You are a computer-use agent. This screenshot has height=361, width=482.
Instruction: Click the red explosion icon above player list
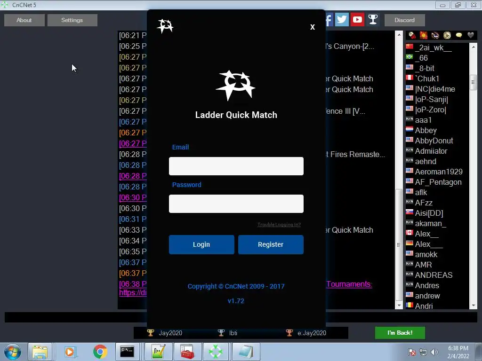pyautogui.click(x=424, y=35)
